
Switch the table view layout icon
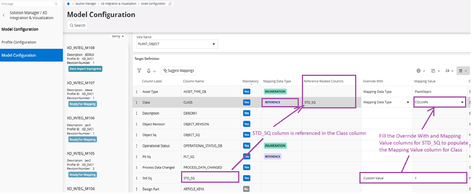(461, 71)
